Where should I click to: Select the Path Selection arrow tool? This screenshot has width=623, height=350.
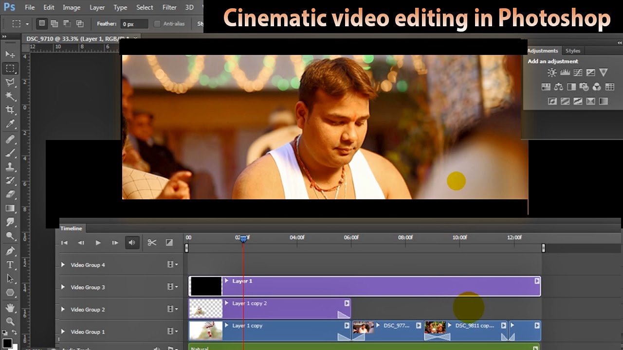[10, 279]
